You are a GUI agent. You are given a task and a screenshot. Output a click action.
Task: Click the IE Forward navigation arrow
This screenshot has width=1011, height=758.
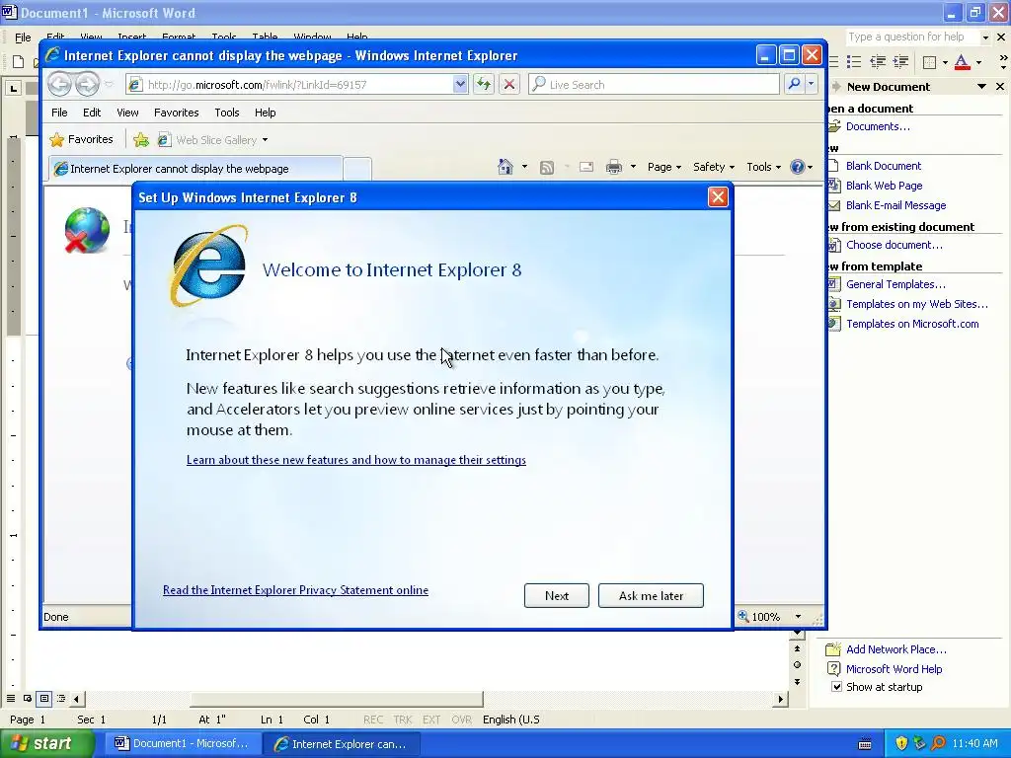87,85
